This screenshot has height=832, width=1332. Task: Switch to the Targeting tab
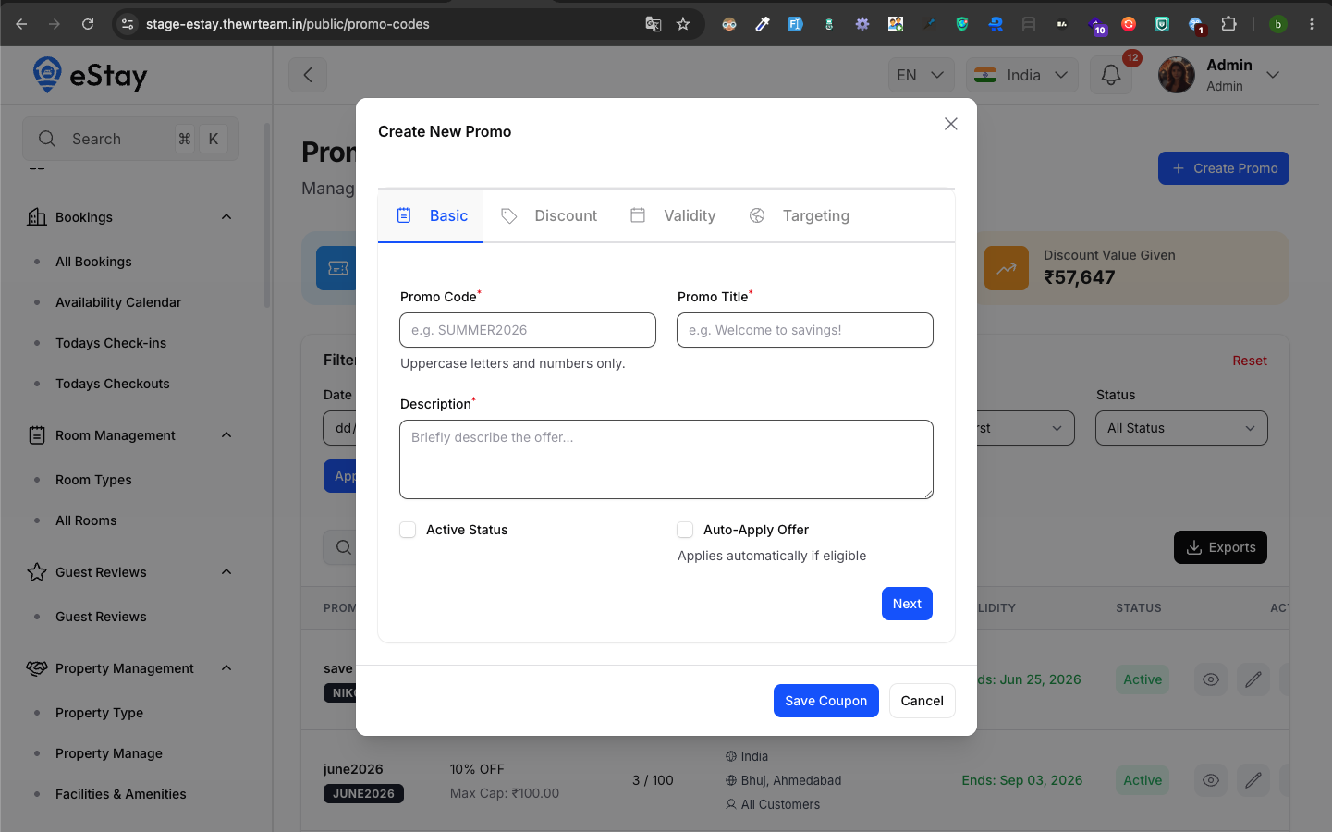(799, 215)
